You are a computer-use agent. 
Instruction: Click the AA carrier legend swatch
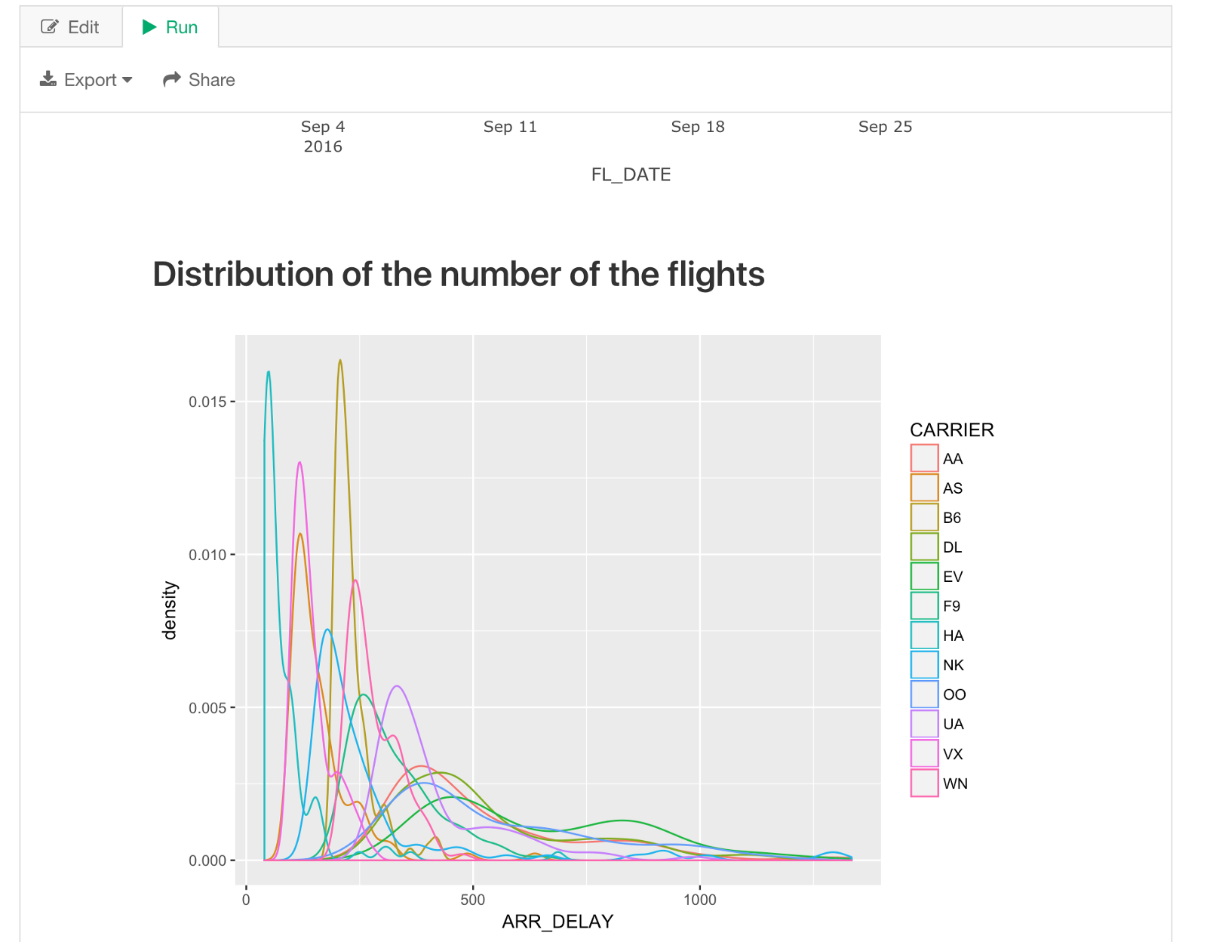[x=924, y=458]
